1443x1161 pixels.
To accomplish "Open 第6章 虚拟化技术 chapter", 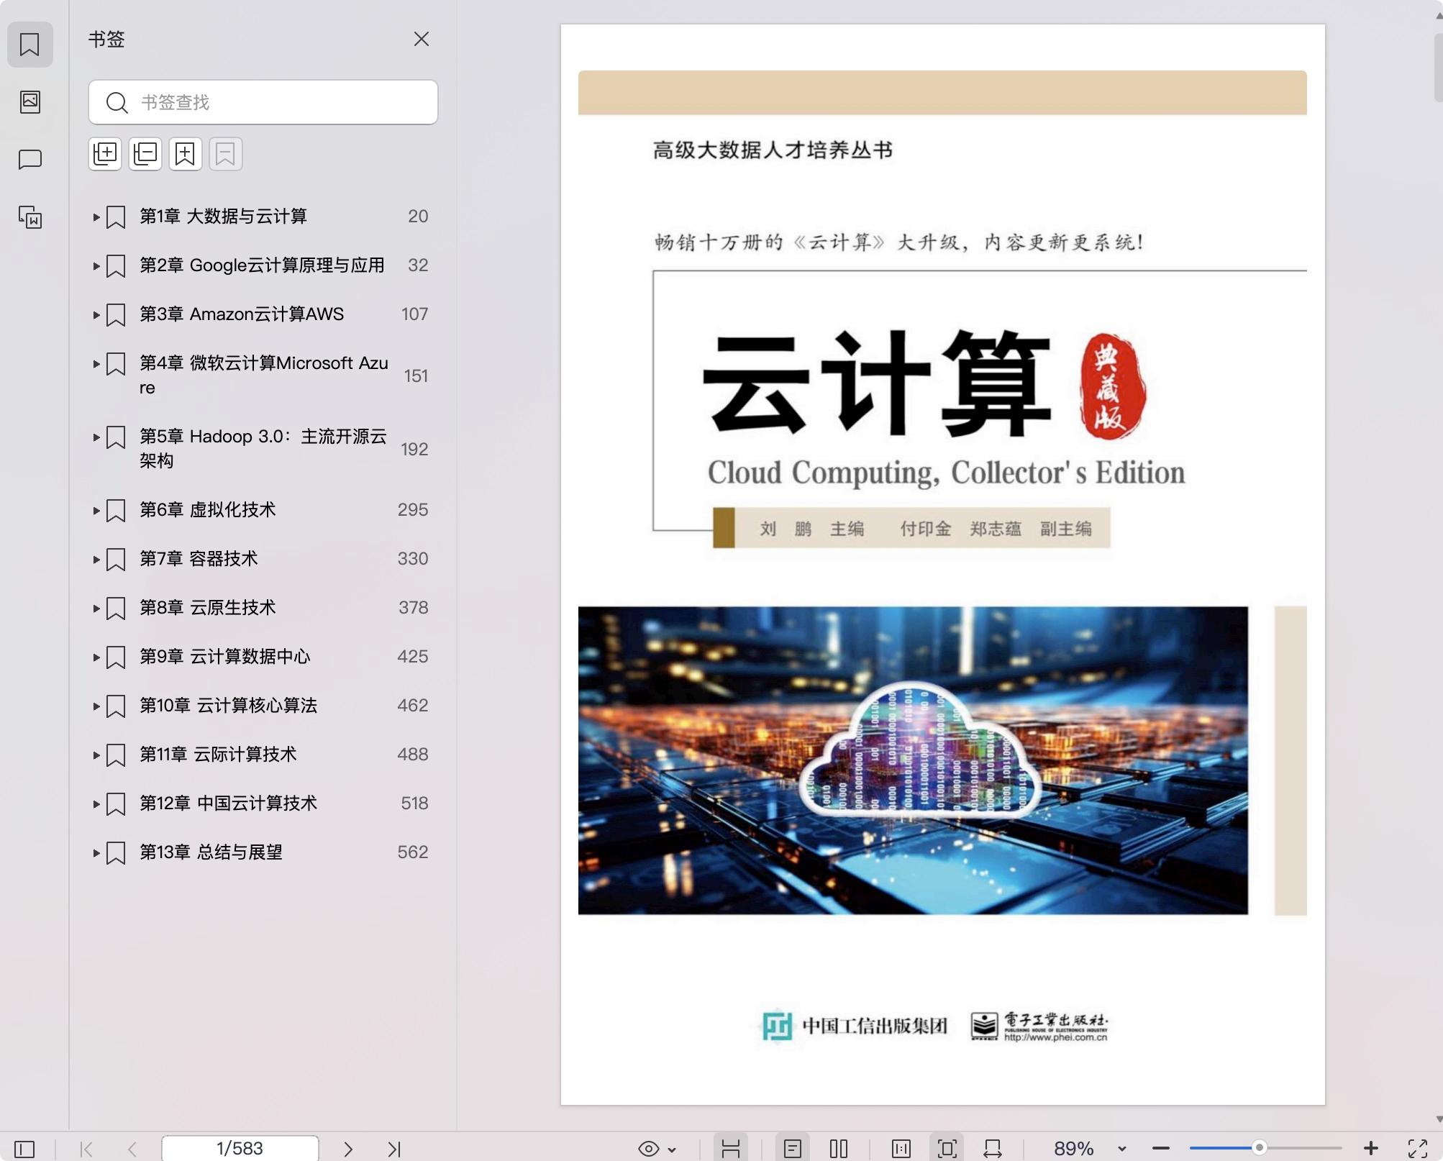I will [x=207, y=509].
